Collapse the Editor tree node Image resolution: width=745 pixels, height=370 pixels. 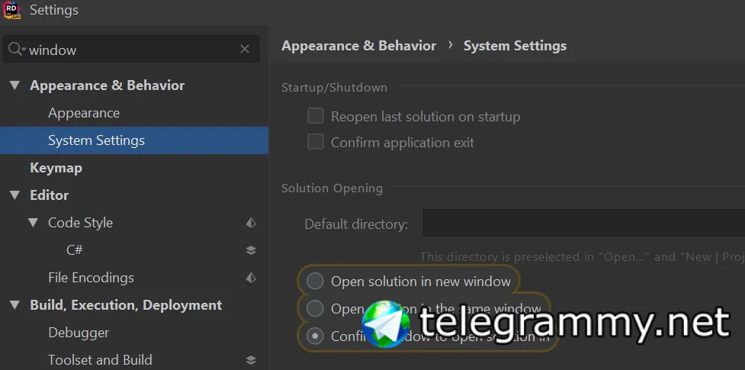point(14,195)
